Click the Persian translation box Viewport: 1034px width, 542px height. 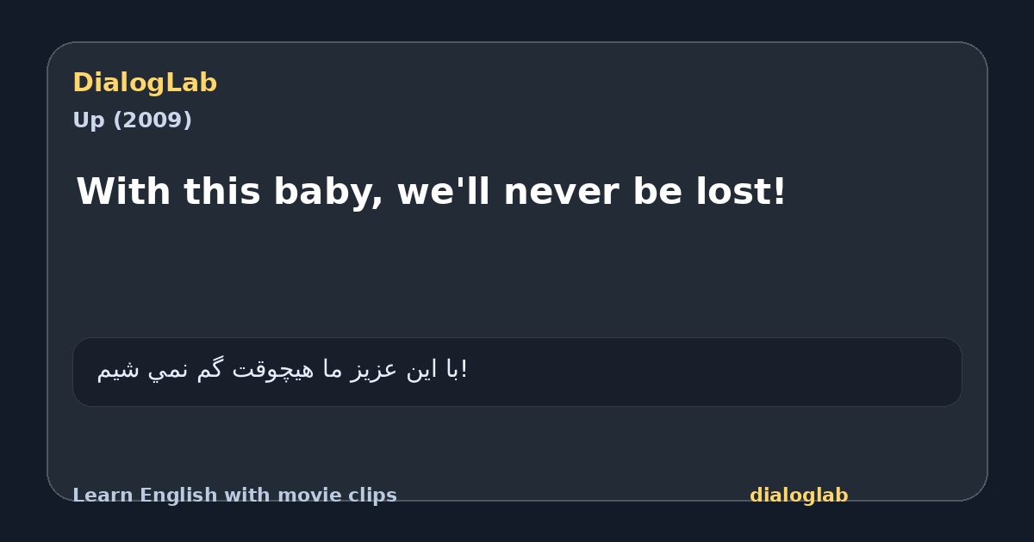click(517, 372)
